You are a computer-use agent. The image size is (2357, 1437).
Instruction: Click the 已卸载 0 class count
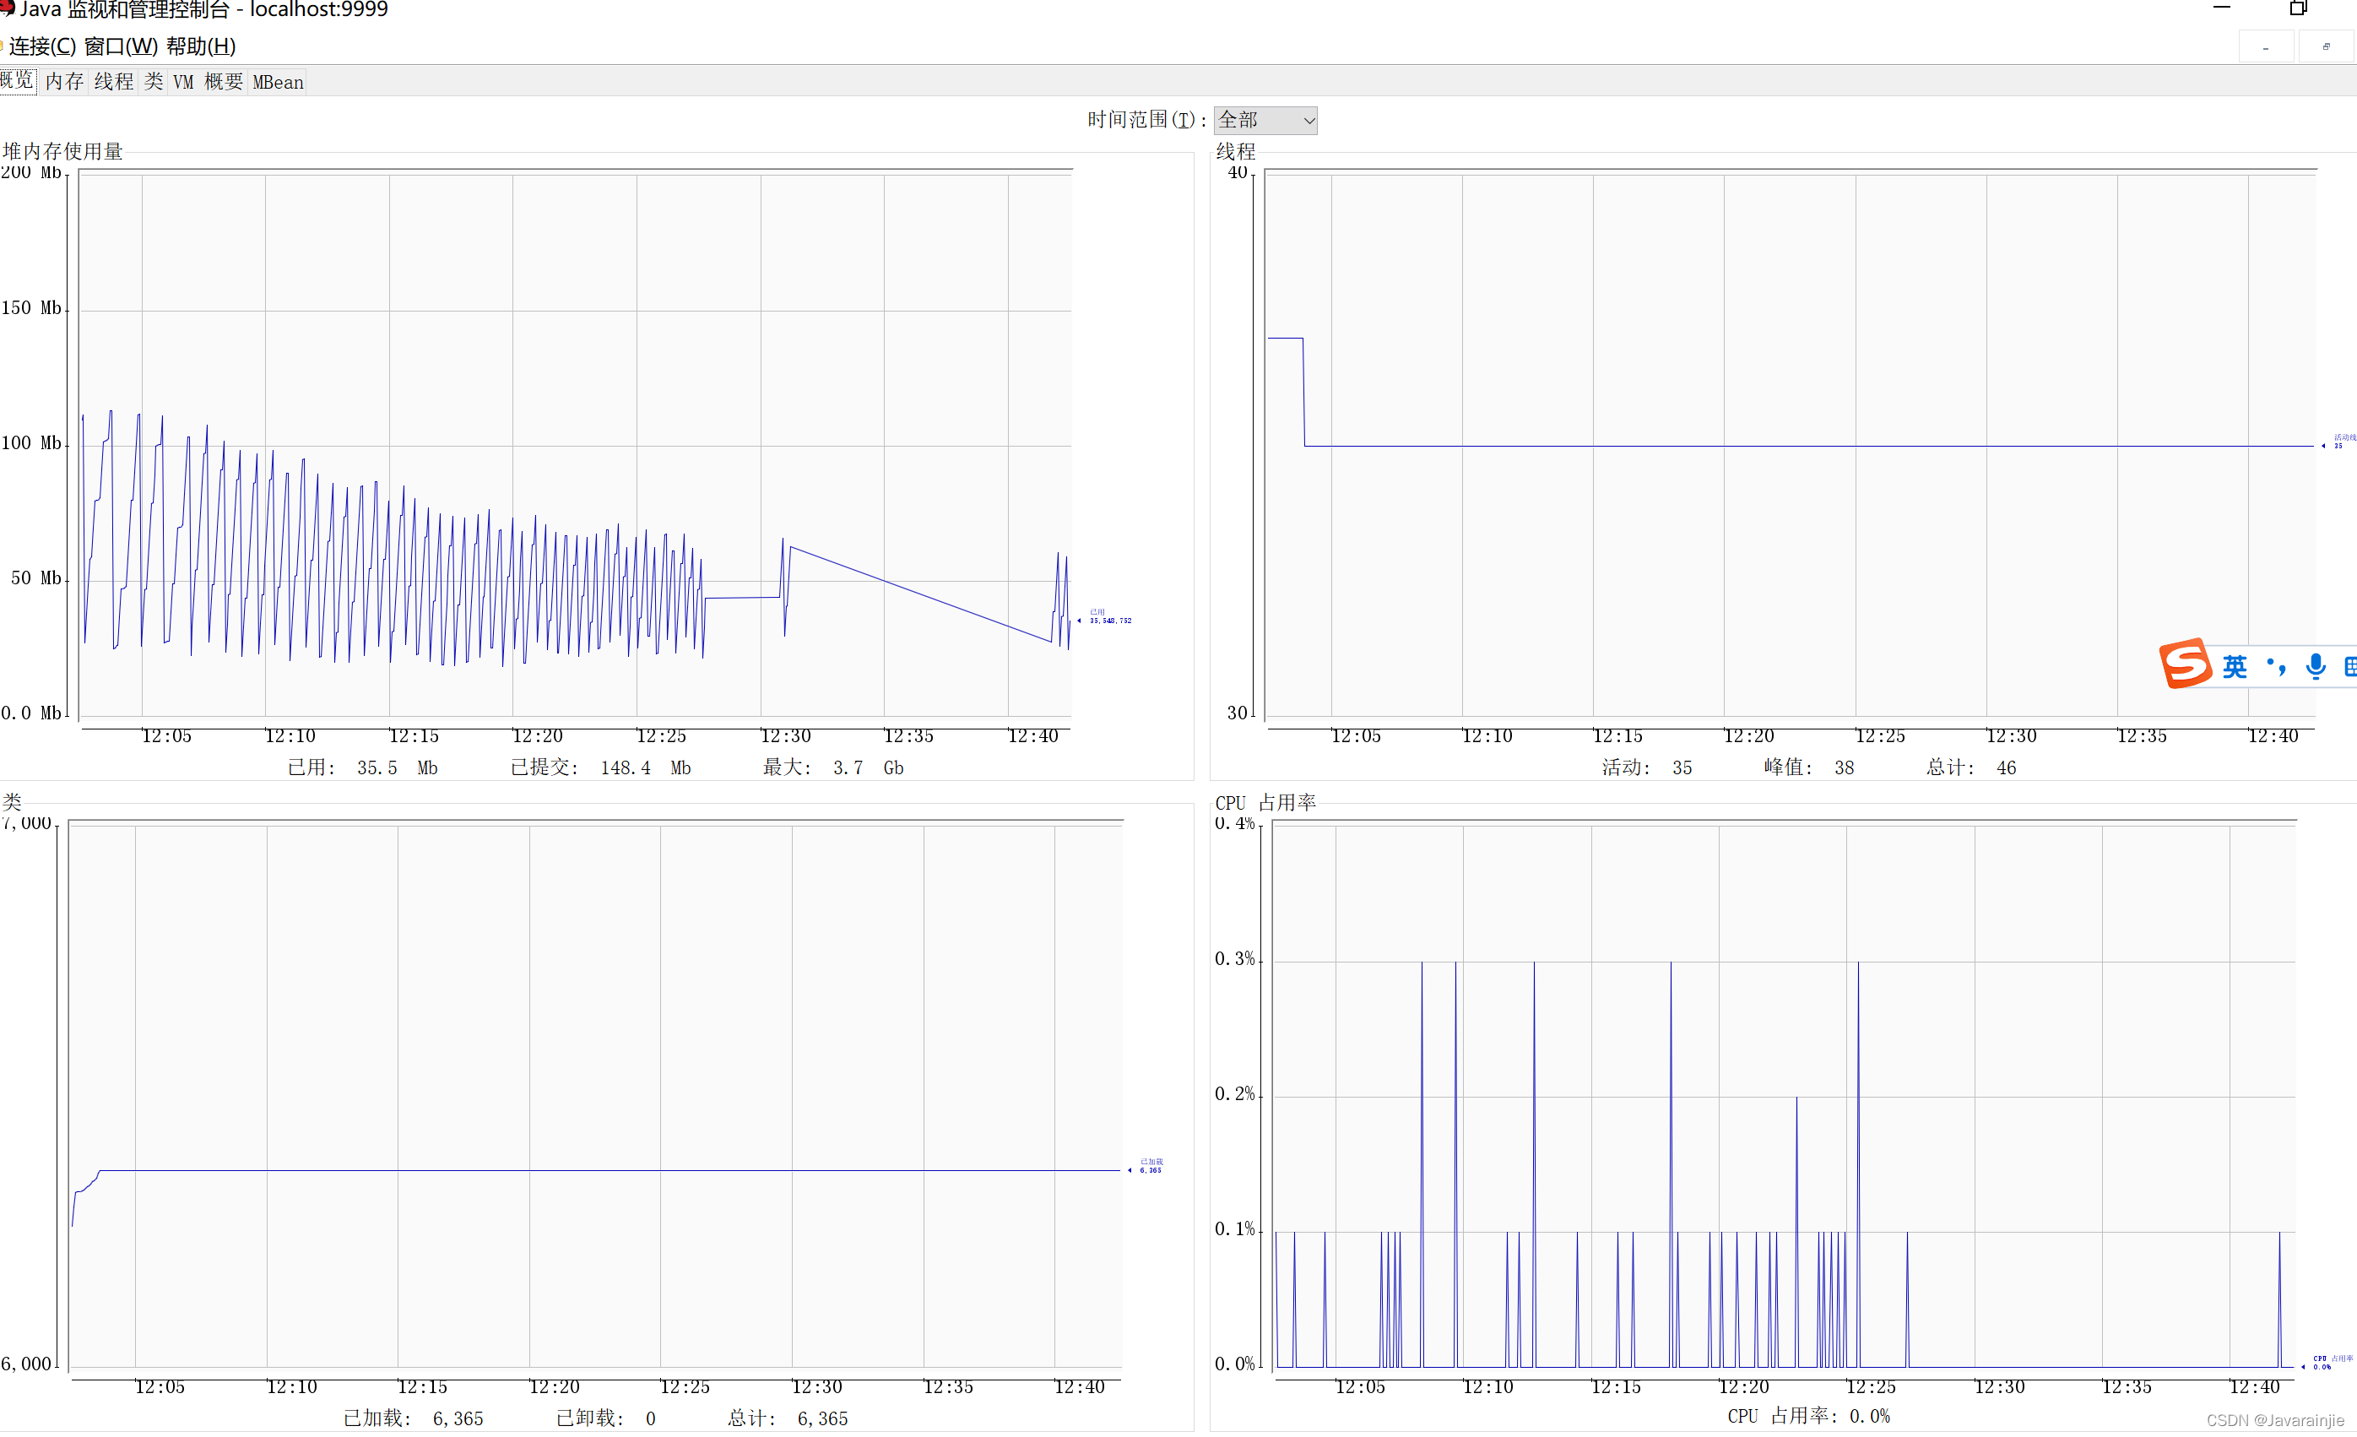[x=606, y=1418]
